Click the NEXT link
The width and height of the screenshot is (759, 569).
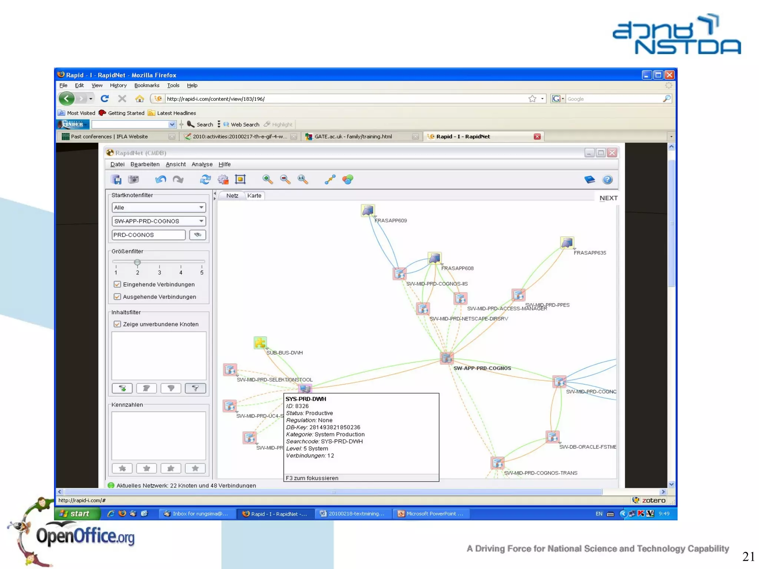608,198
